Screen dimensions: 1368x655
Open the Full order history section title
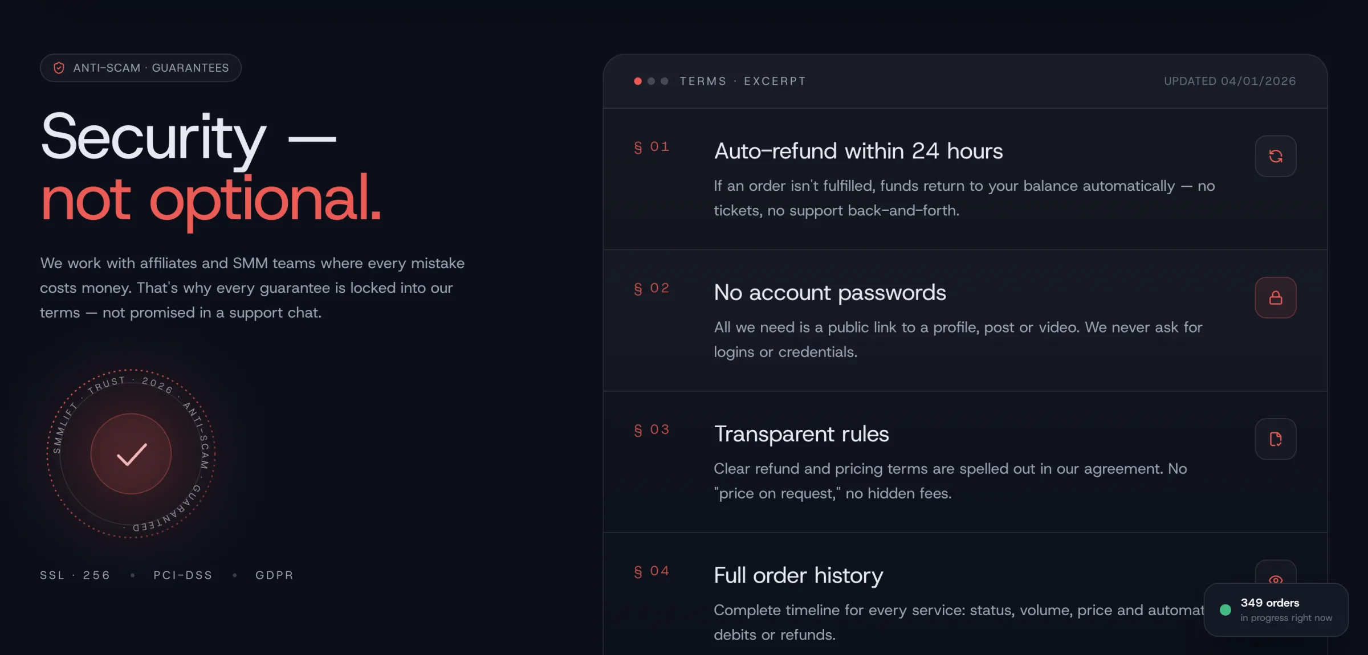click(x=798, y=575)
